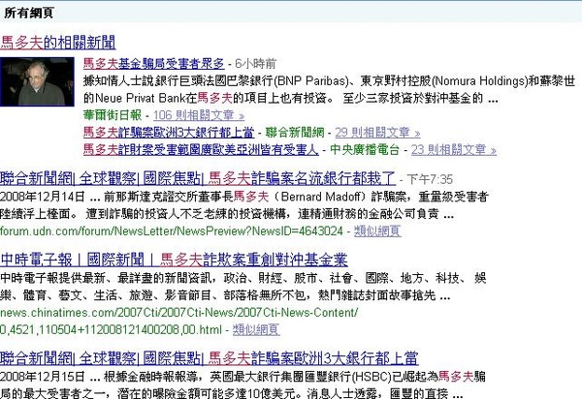
Task: Open article 馬多夫基金騙局受害者眾多
Action: [x=153, y=63]
